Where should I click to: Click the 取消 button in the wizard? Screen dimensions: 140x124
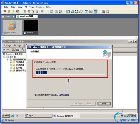point(104,104)
